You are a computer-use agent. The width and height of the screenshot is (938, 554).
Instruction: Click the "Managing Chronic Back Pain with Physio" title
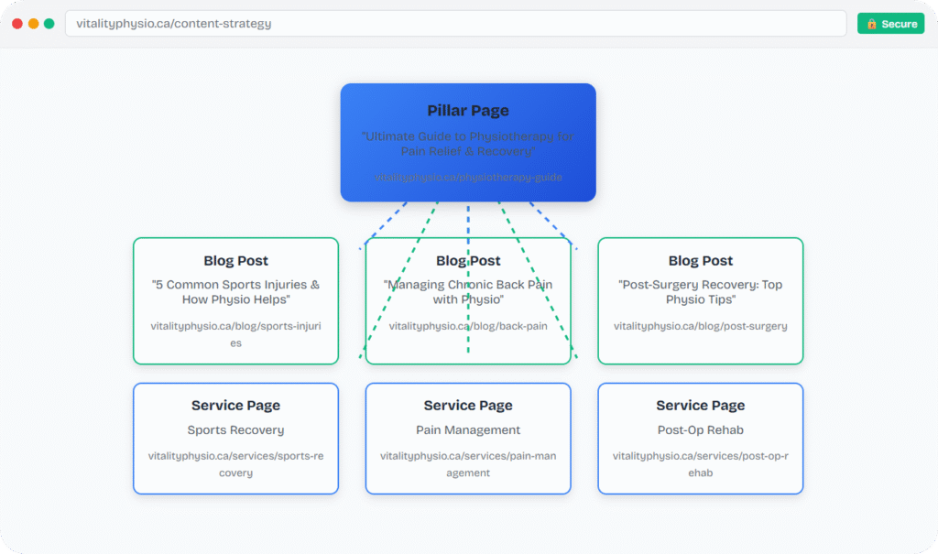click(x=468, y=292)
